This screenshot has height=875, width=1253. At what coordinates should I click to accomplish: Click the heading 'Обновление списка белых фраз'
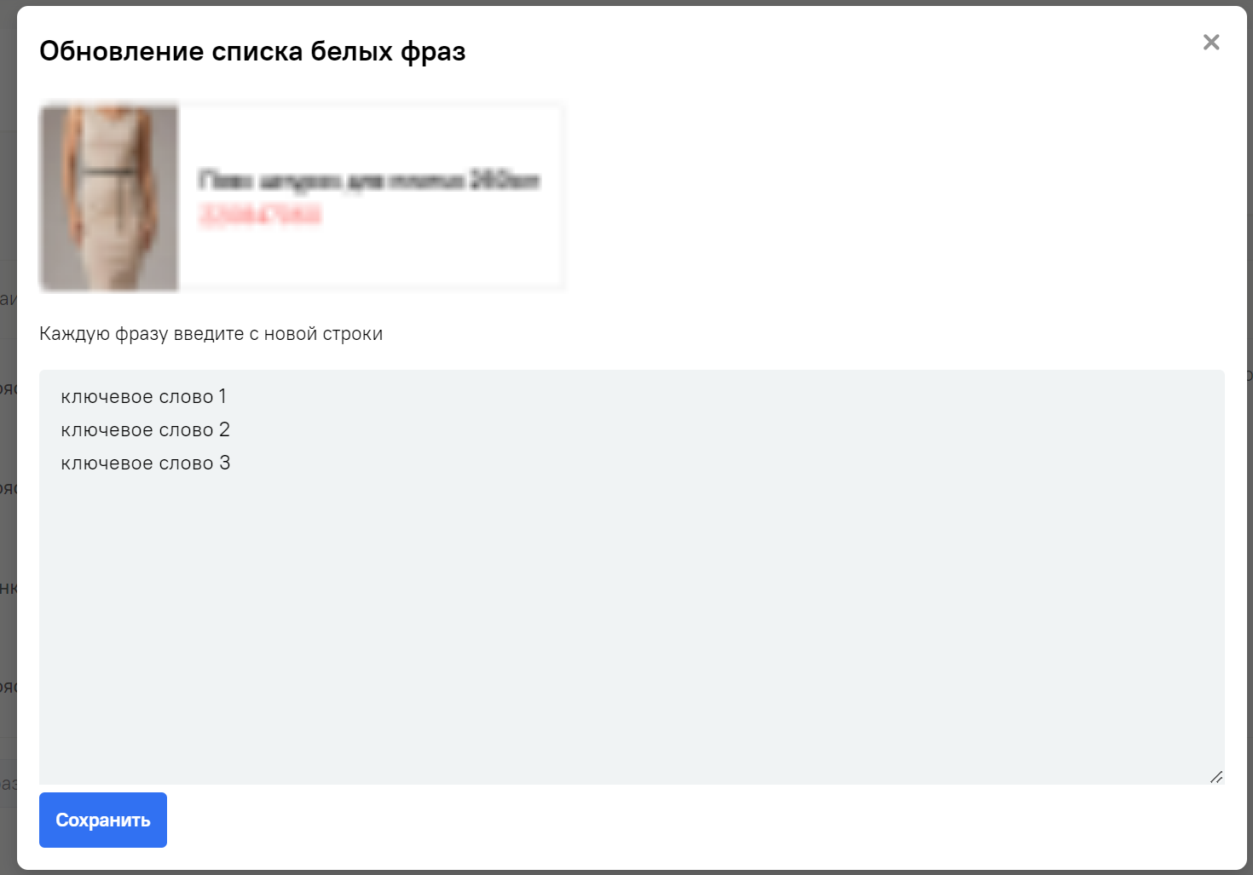coord(252,52)
